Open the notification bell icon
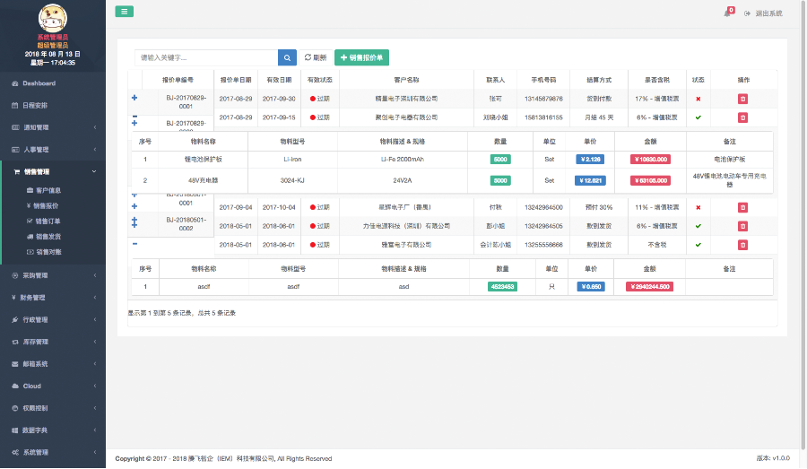 727,13
